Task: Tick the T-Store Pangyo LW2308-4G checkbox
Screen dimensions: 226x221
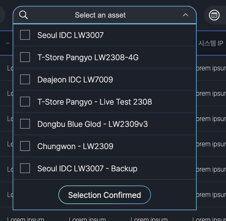Action: (25, 57)
